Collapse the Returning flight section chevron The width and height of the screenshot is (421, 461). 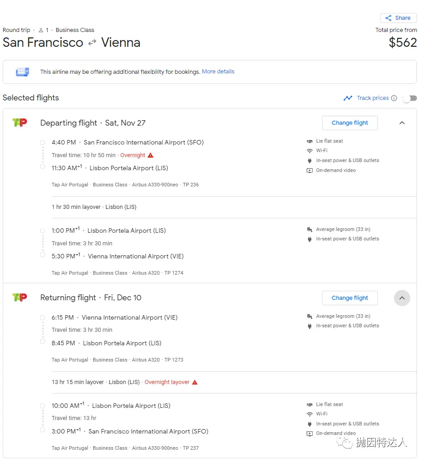tap(402, 298)
